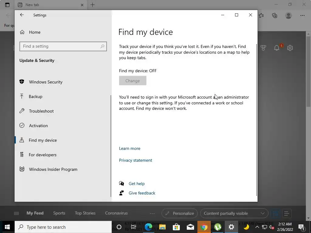Open a new tab in Edge

(x=92, y=5)
